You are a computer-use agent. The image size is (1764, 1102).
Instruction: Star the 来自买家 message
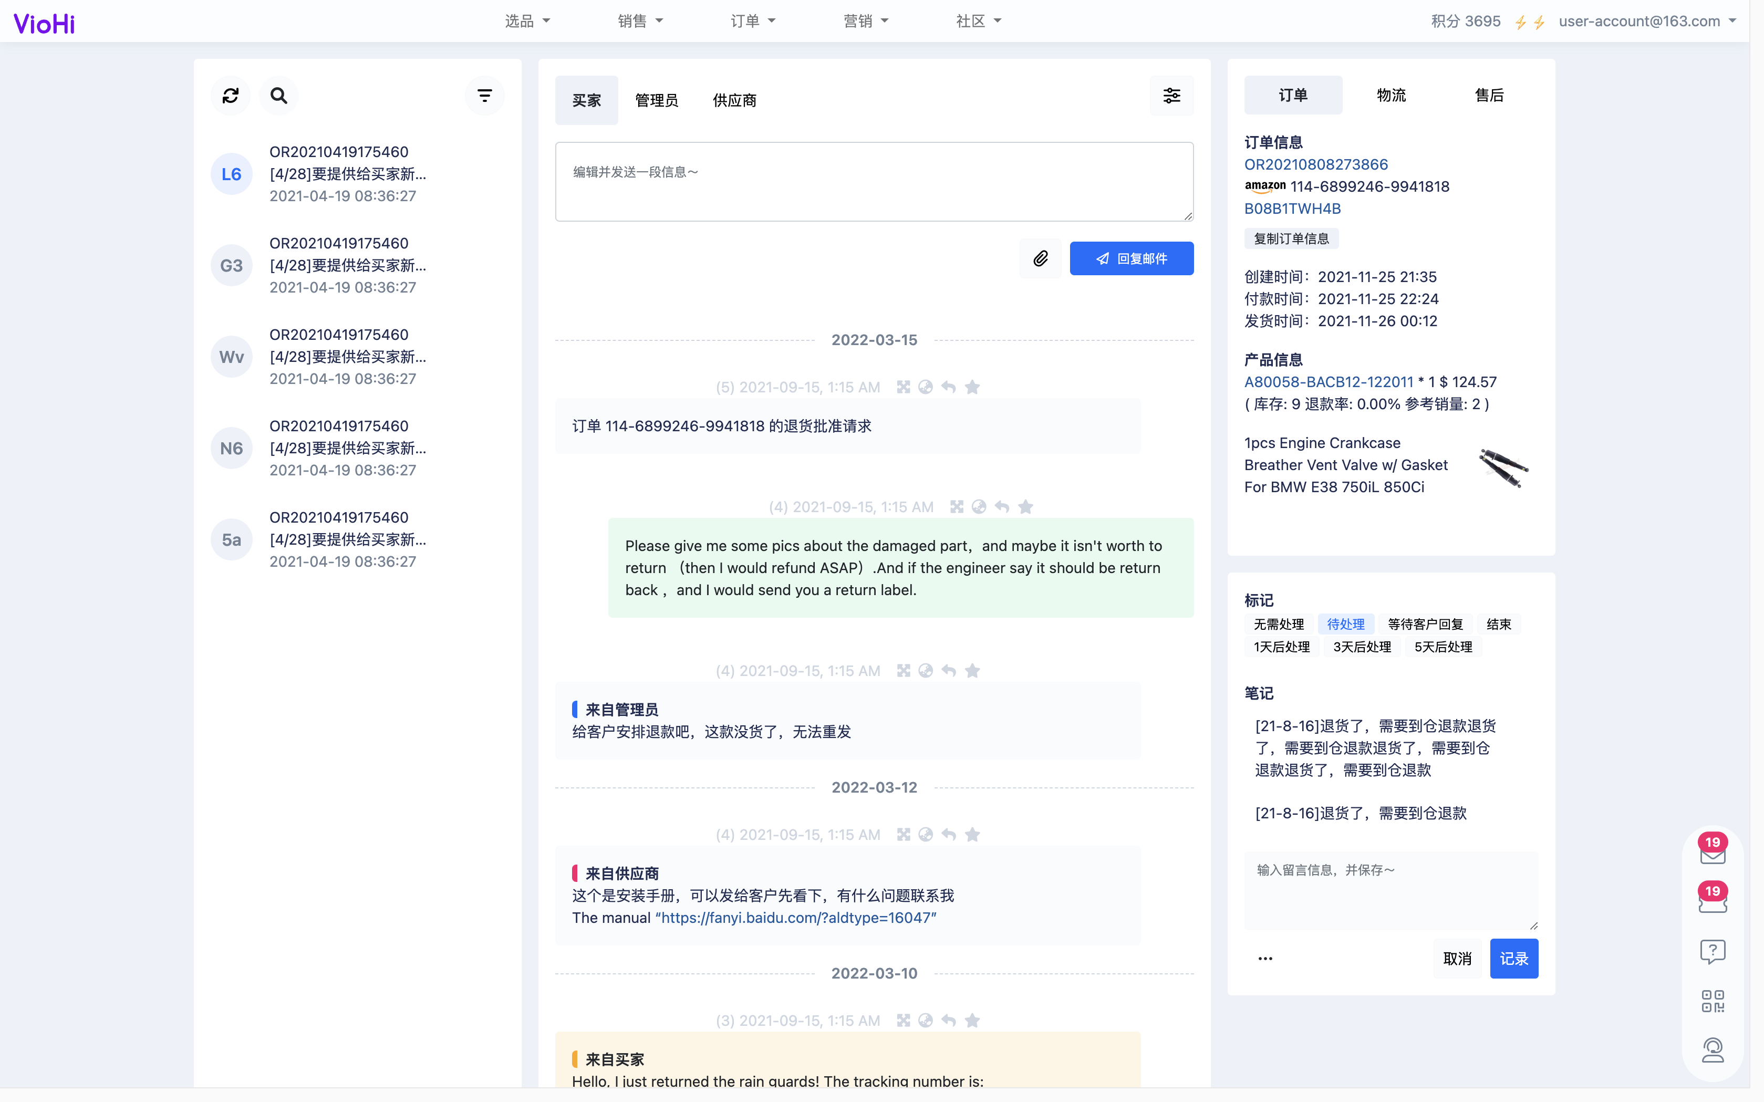point(972,1021)
